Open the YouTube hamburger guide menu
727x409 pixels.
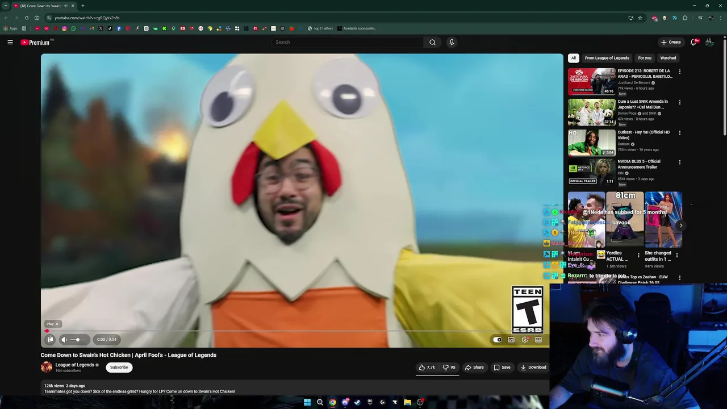click(10, 42)
